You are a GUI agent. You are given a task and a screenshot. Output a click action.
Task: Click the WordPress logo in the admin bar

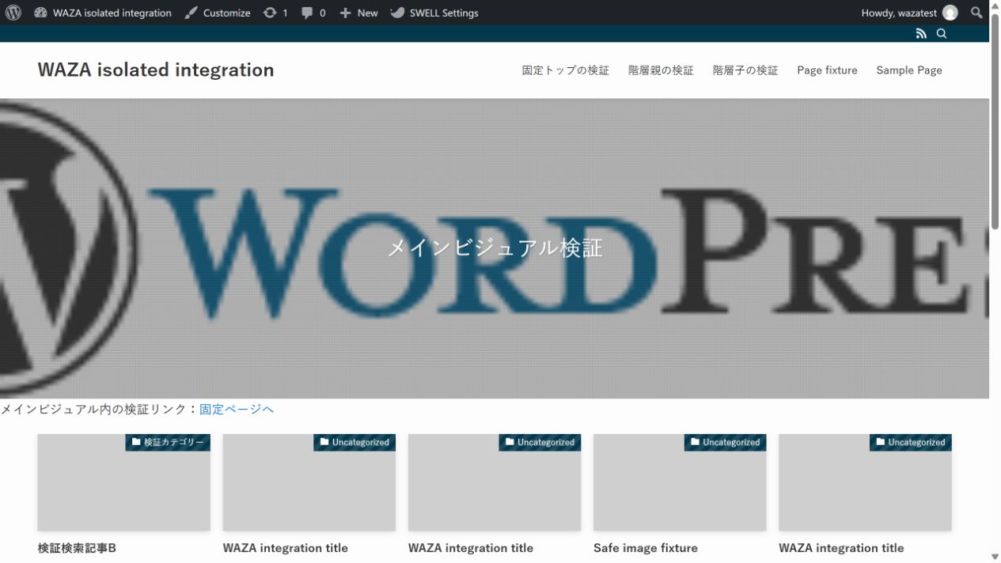tap(13, 13)
